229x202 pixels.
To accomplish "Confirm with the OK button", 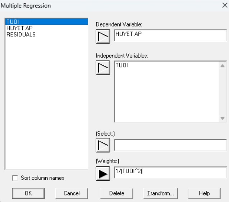I will coord(28,193).
